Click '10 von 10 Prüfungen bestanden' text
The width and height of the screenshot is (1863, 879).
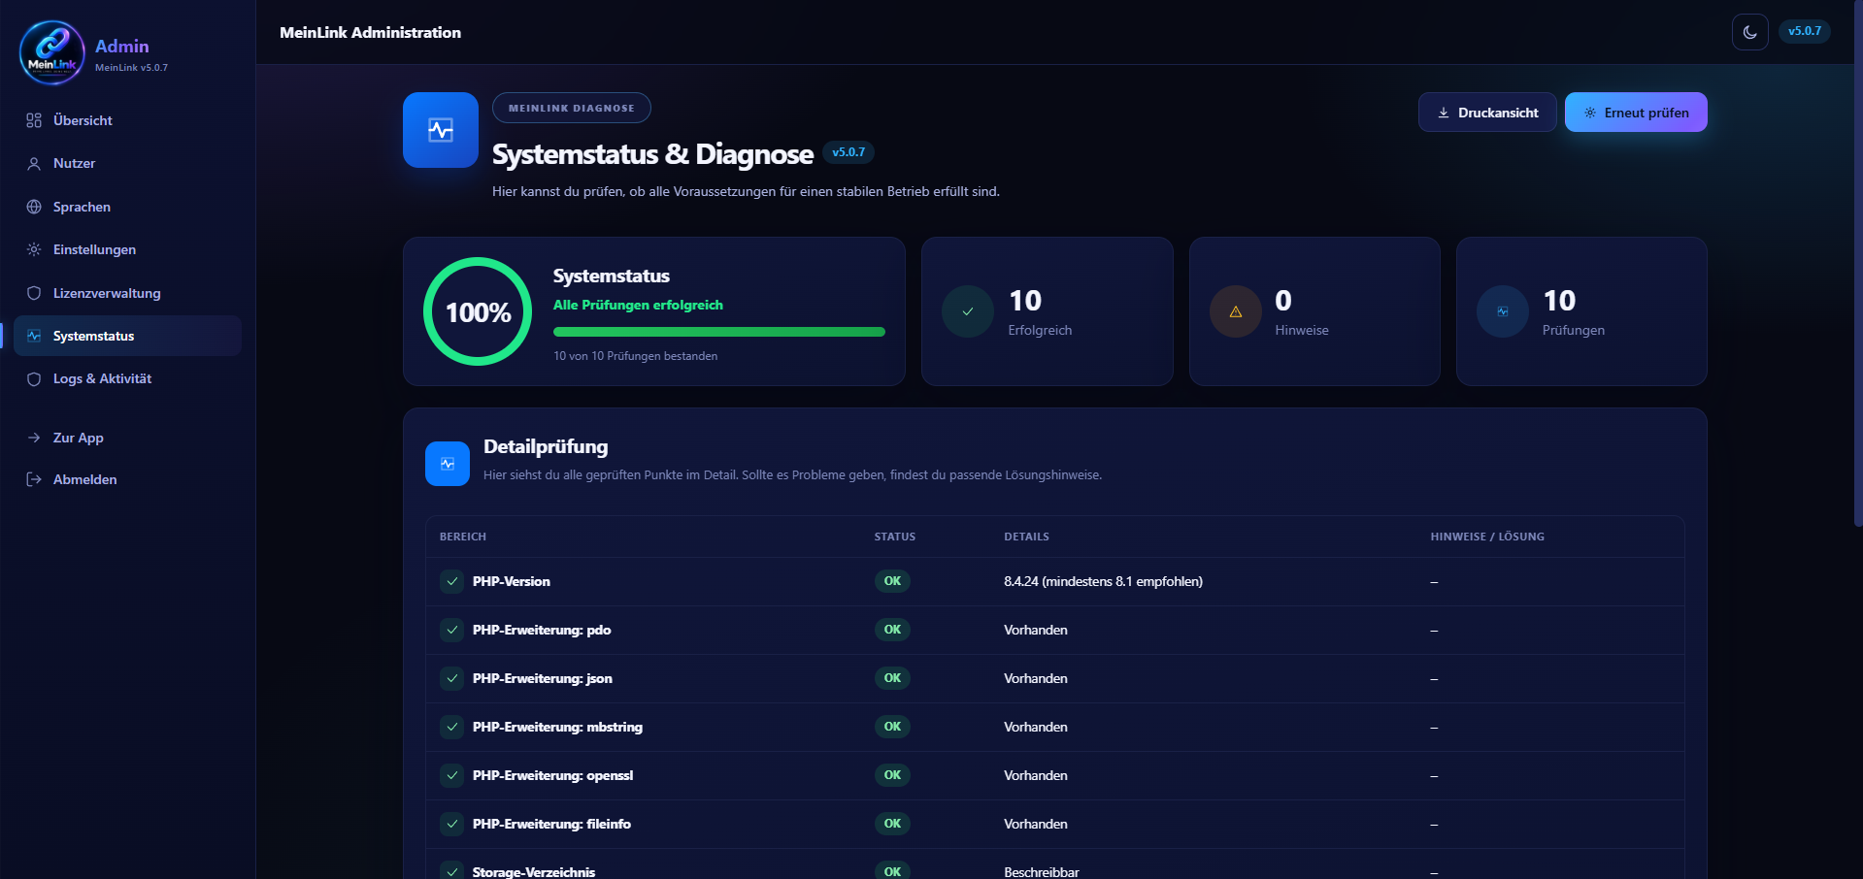pyautogui.click(x=636, y=356)
